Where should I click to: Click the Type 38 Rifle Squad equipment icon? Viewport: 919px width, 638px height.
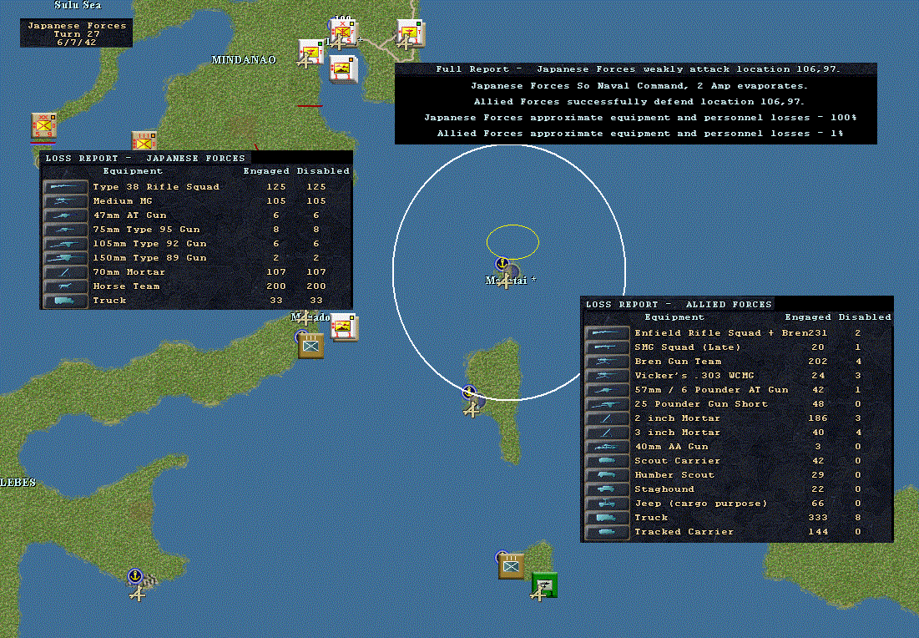tap(66, 187)
